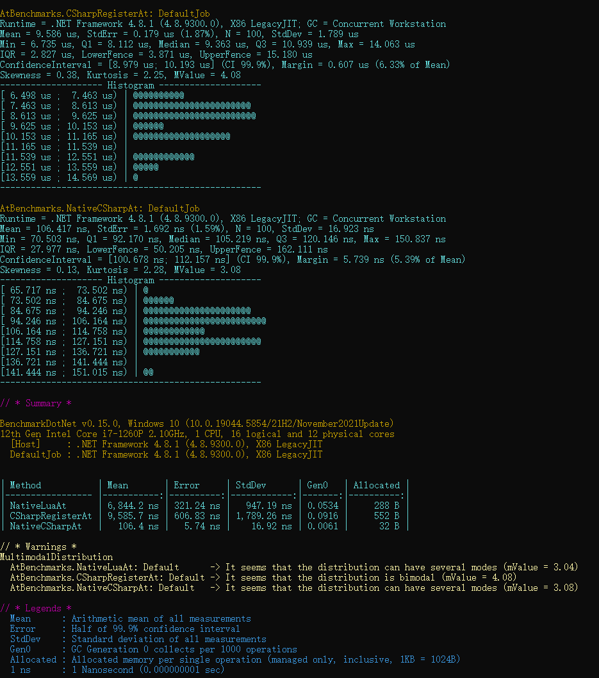The image size is (599, 678).
Task: Click the '[Host]' runtime line
Action: (x=167, y=445)
